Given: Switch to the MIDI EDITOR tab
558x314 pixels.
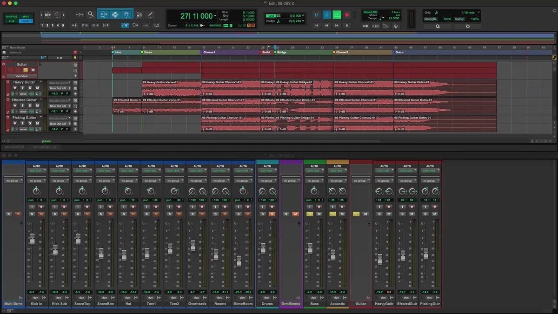Looking at the screenshot, I should [15, 147].
